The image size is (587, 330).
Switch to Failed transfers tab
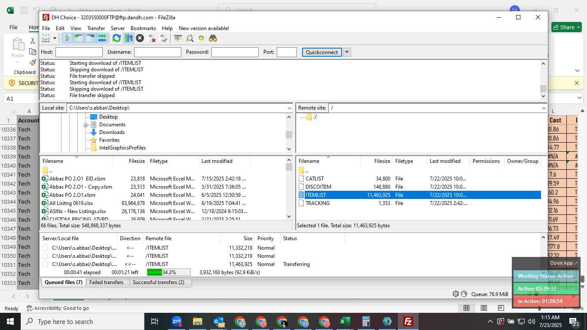click(106, 282)
